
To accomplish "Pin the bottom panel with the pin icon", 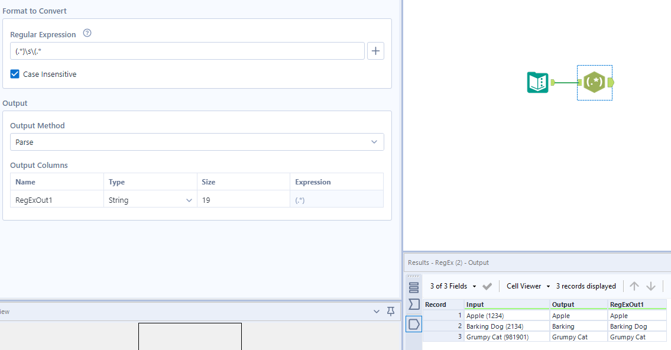I will point(390,311).
